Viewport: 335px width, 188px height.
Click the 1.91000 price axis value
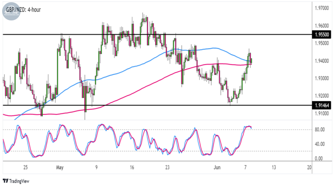[x=322, y=114]
